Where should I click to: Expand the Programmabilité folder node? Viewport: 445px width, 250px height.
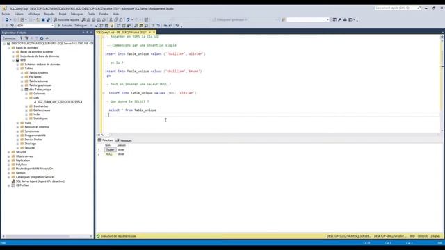tap(17, 135)
